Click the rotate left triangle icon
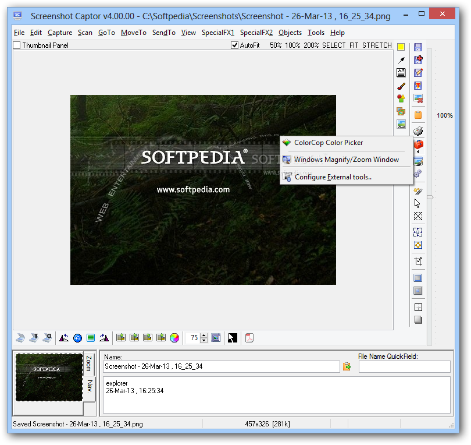Screen dimensions: 471x445 (x=64, y=338)
